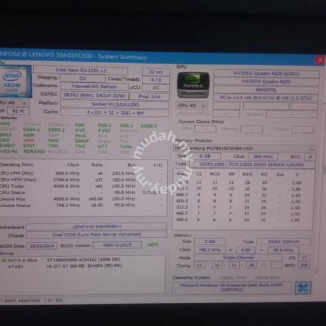Click the SSPEC field SR1RJ (80W), SR21F (82W)
The image size is (326, 326).
coord(94,96)
